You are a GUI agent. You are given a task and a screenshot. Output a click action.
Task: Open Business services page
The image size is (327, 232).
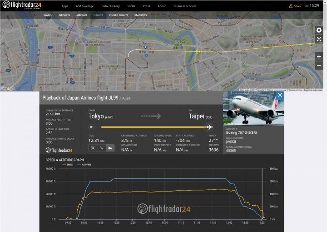click(x=185, y=6)
